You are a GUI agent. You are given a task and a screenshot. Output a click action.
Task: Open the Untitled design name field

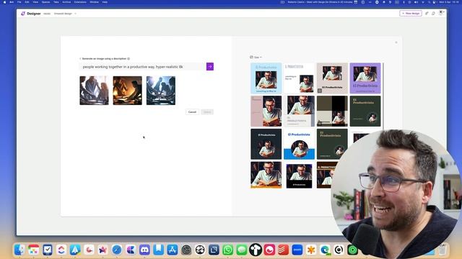63,14
